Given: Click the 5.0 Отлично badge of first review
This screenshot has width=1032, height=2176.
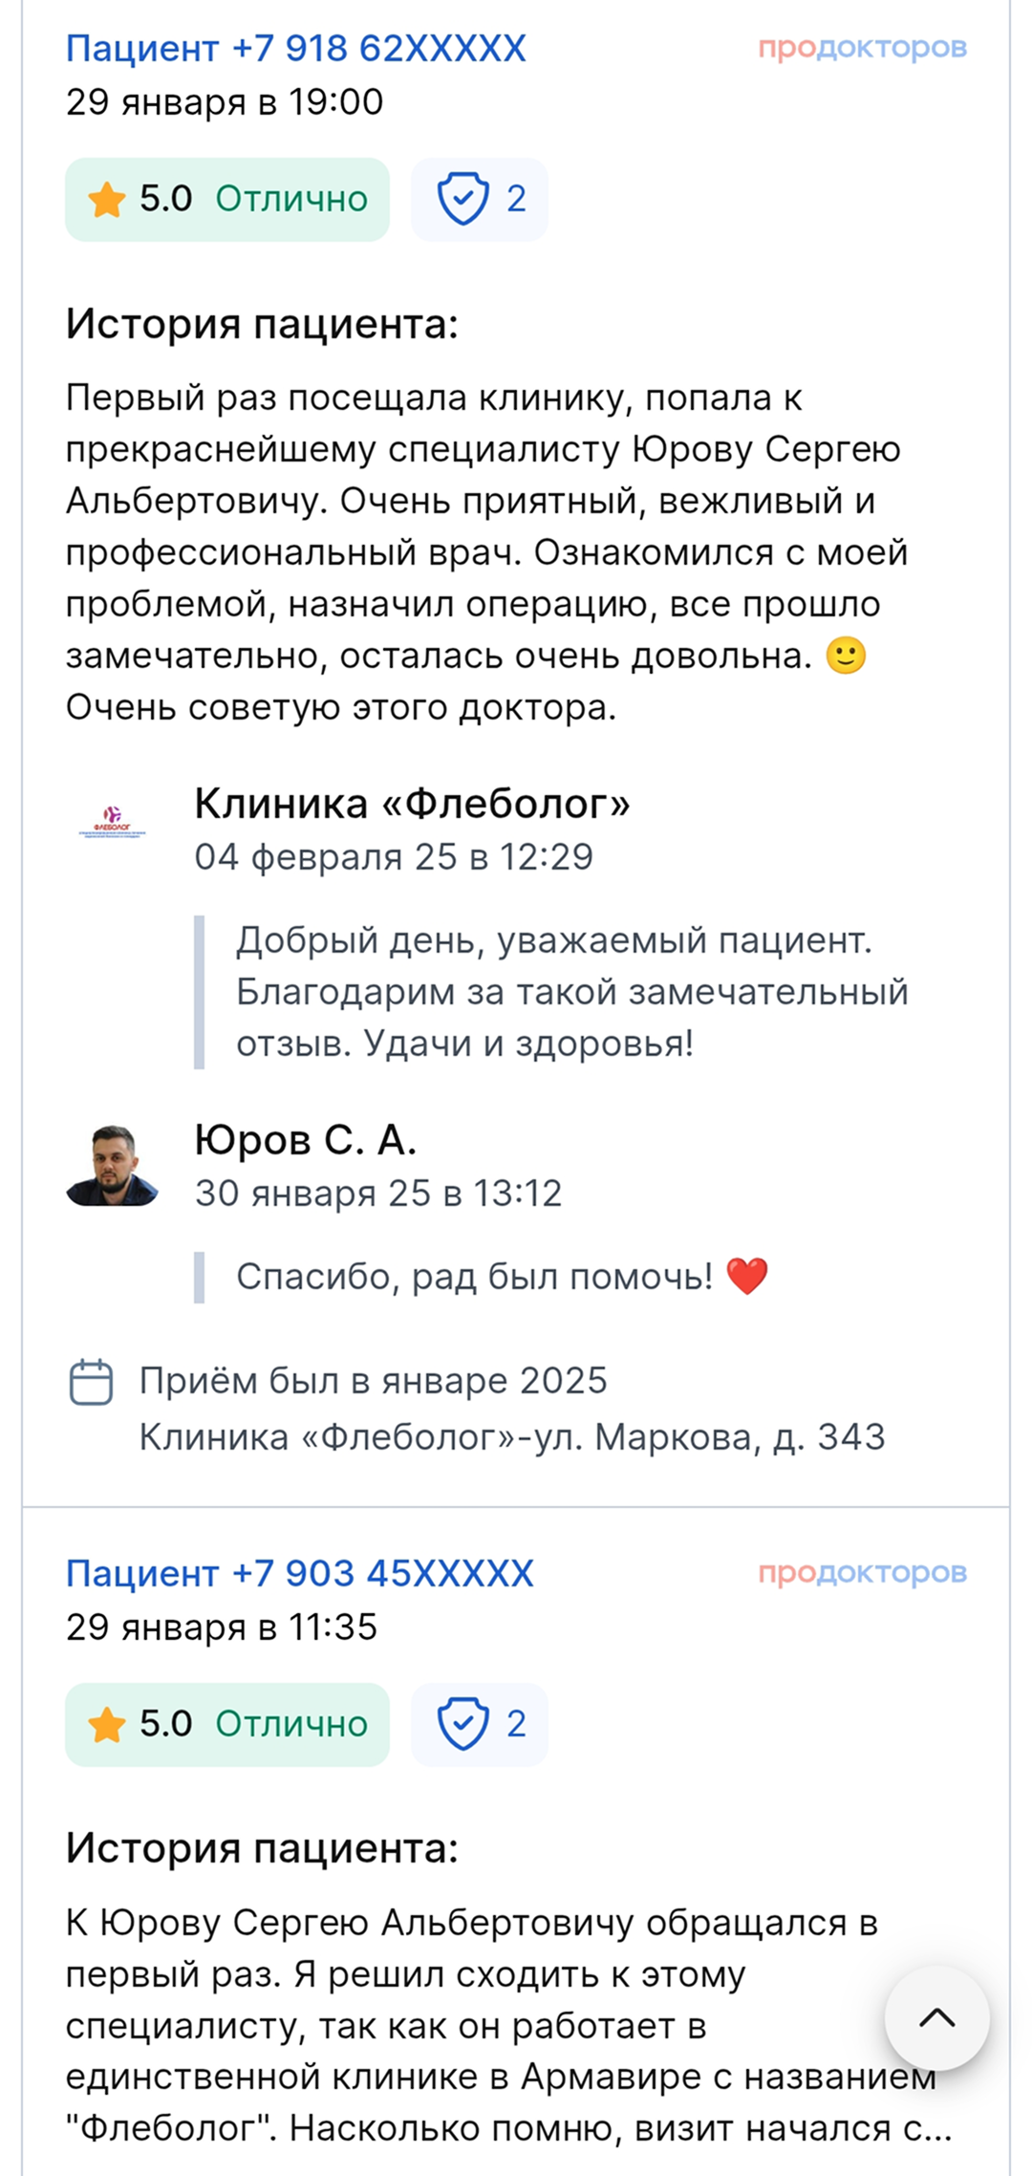Looking at the screenshot, I should point(227,199).
